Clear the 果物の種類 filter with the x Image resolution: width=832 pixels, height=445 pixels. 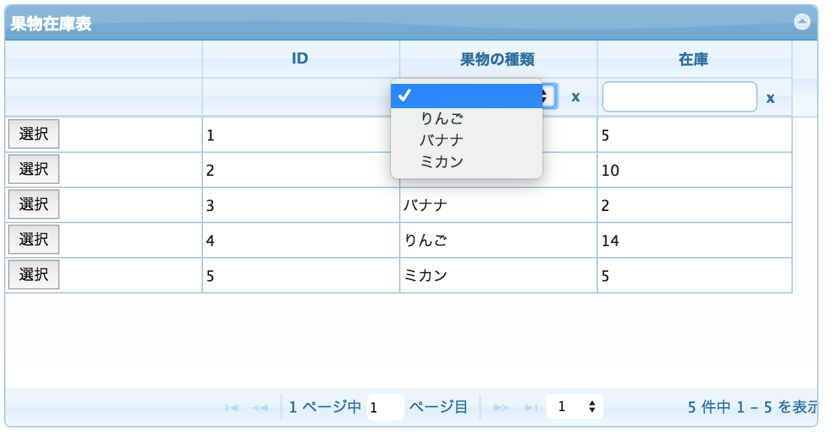[x=574, y=97]
